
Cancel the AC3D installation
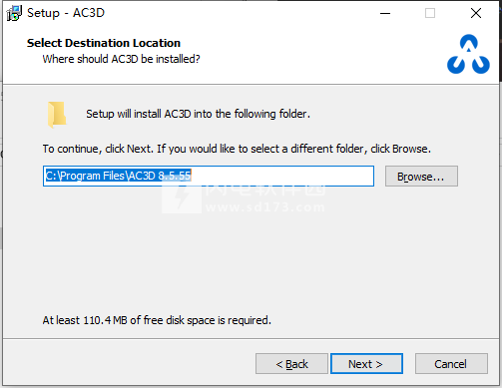pyautogui.click(x=451, y=364)
